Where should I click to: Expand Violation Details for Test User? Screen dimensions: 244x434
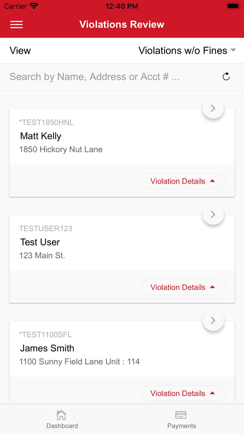(183, 287)
